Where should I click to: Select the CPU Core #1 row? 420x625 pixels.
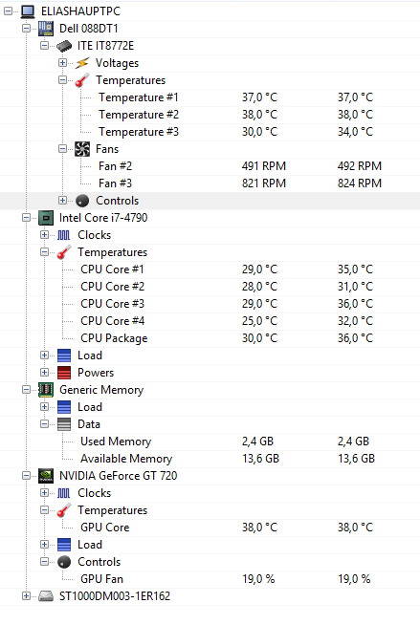coord(210,269)
